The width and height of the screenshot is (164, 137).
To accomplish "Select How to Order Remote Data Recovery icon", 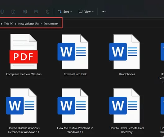I will coord(124,106).
